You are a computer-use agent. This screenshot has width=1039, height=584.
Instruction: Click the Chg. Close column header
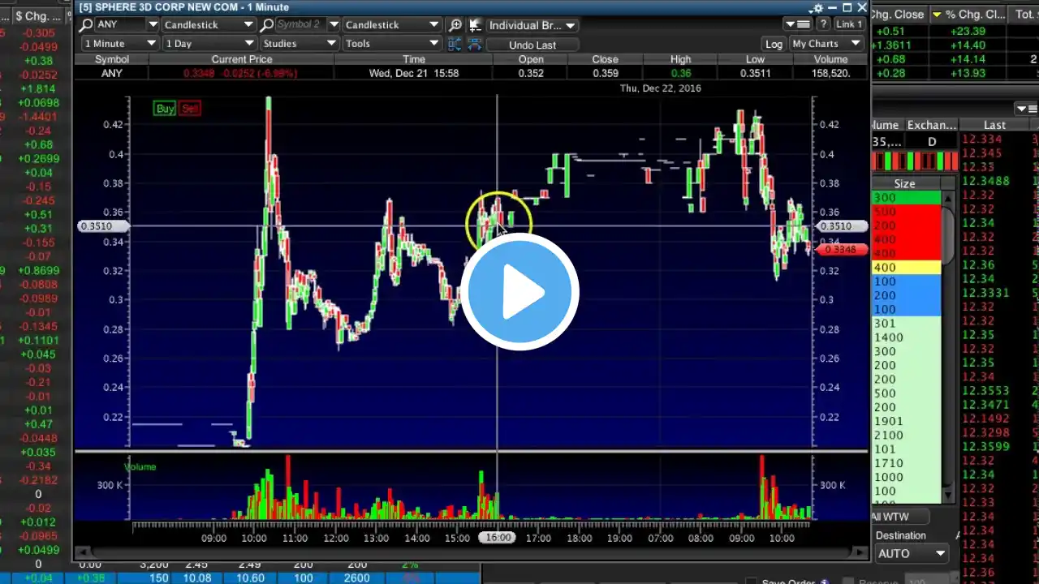898,15
